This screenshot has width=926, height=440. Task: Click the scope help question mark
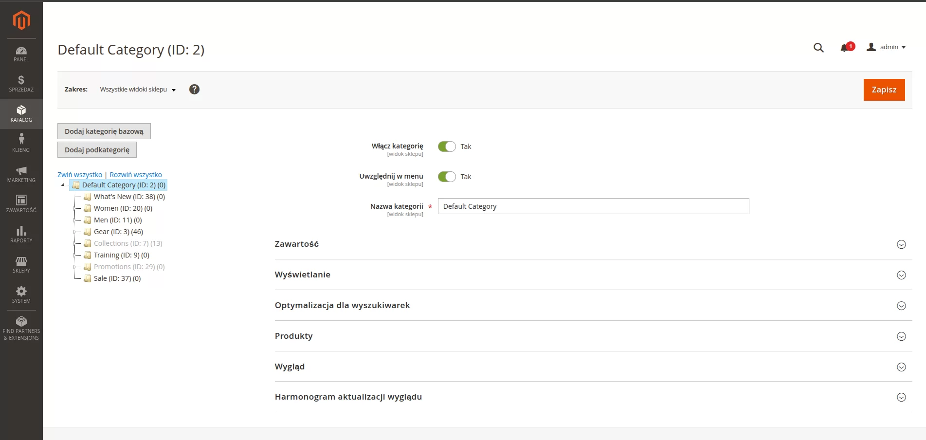coord(194,90)
